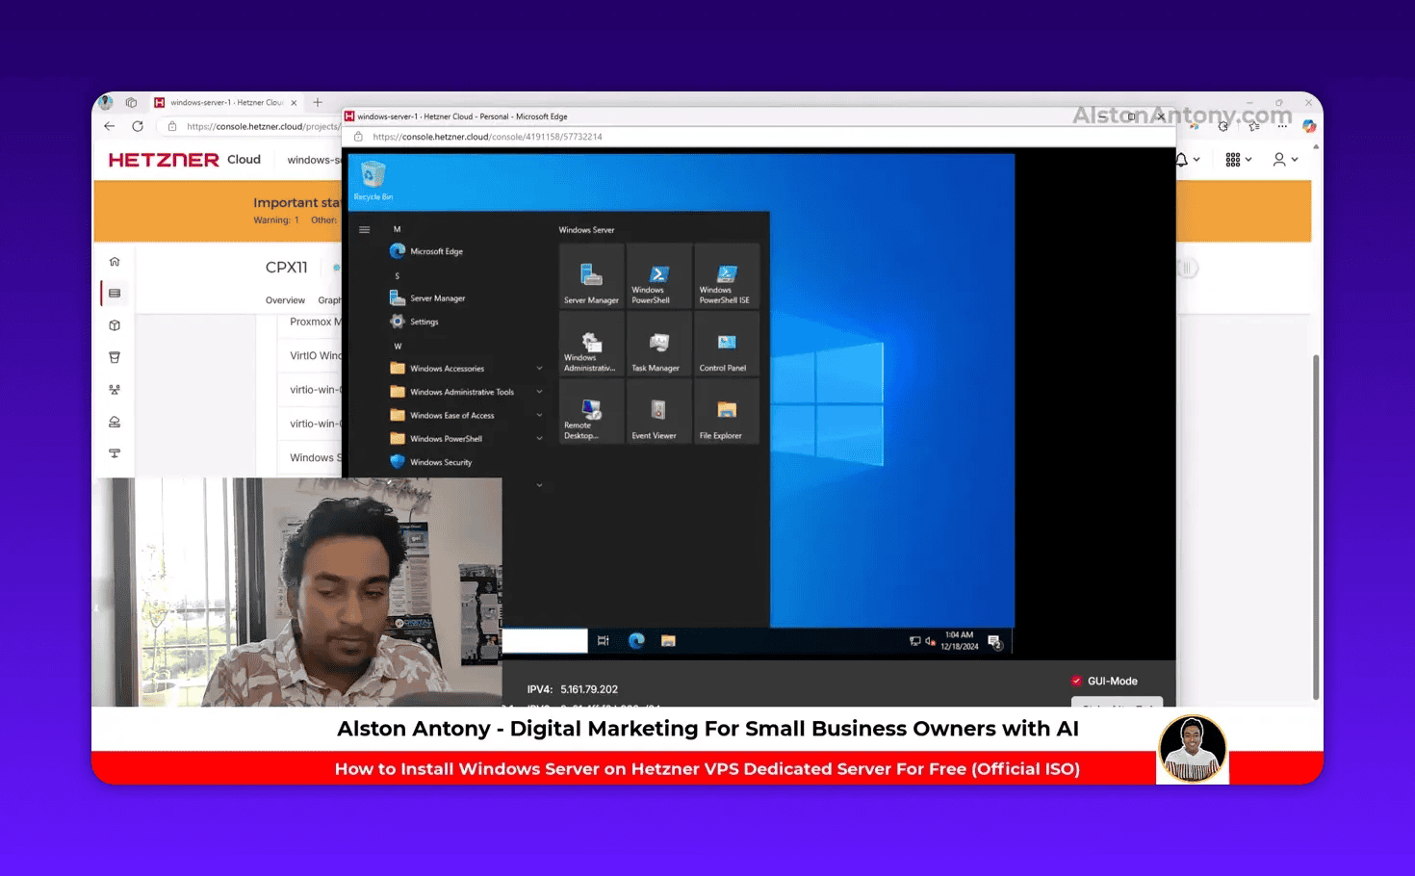1415x876 pixels.
Task: Open Task Manager from Start menu tiles
Action: 658,345
